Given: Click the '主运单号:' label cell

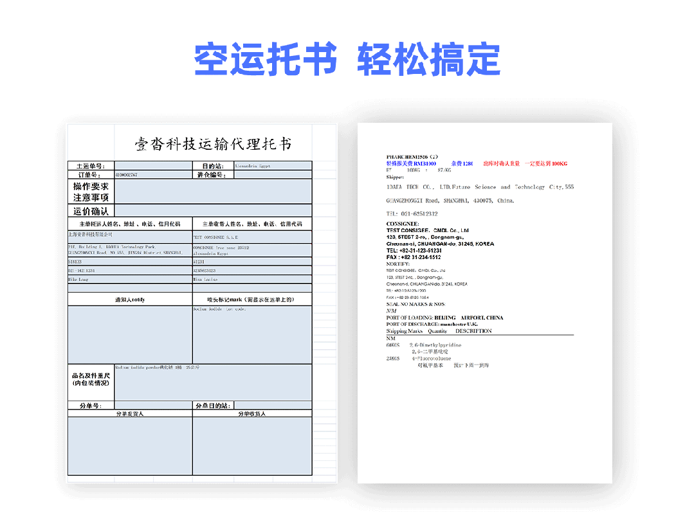Looking at the screenshot, I should (91, 166).
